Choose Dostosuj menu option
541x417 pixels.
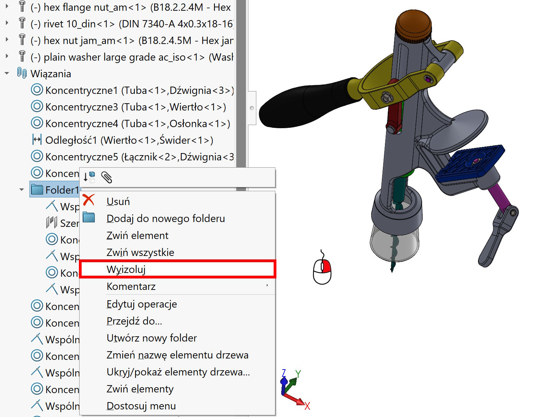(141, 406)
